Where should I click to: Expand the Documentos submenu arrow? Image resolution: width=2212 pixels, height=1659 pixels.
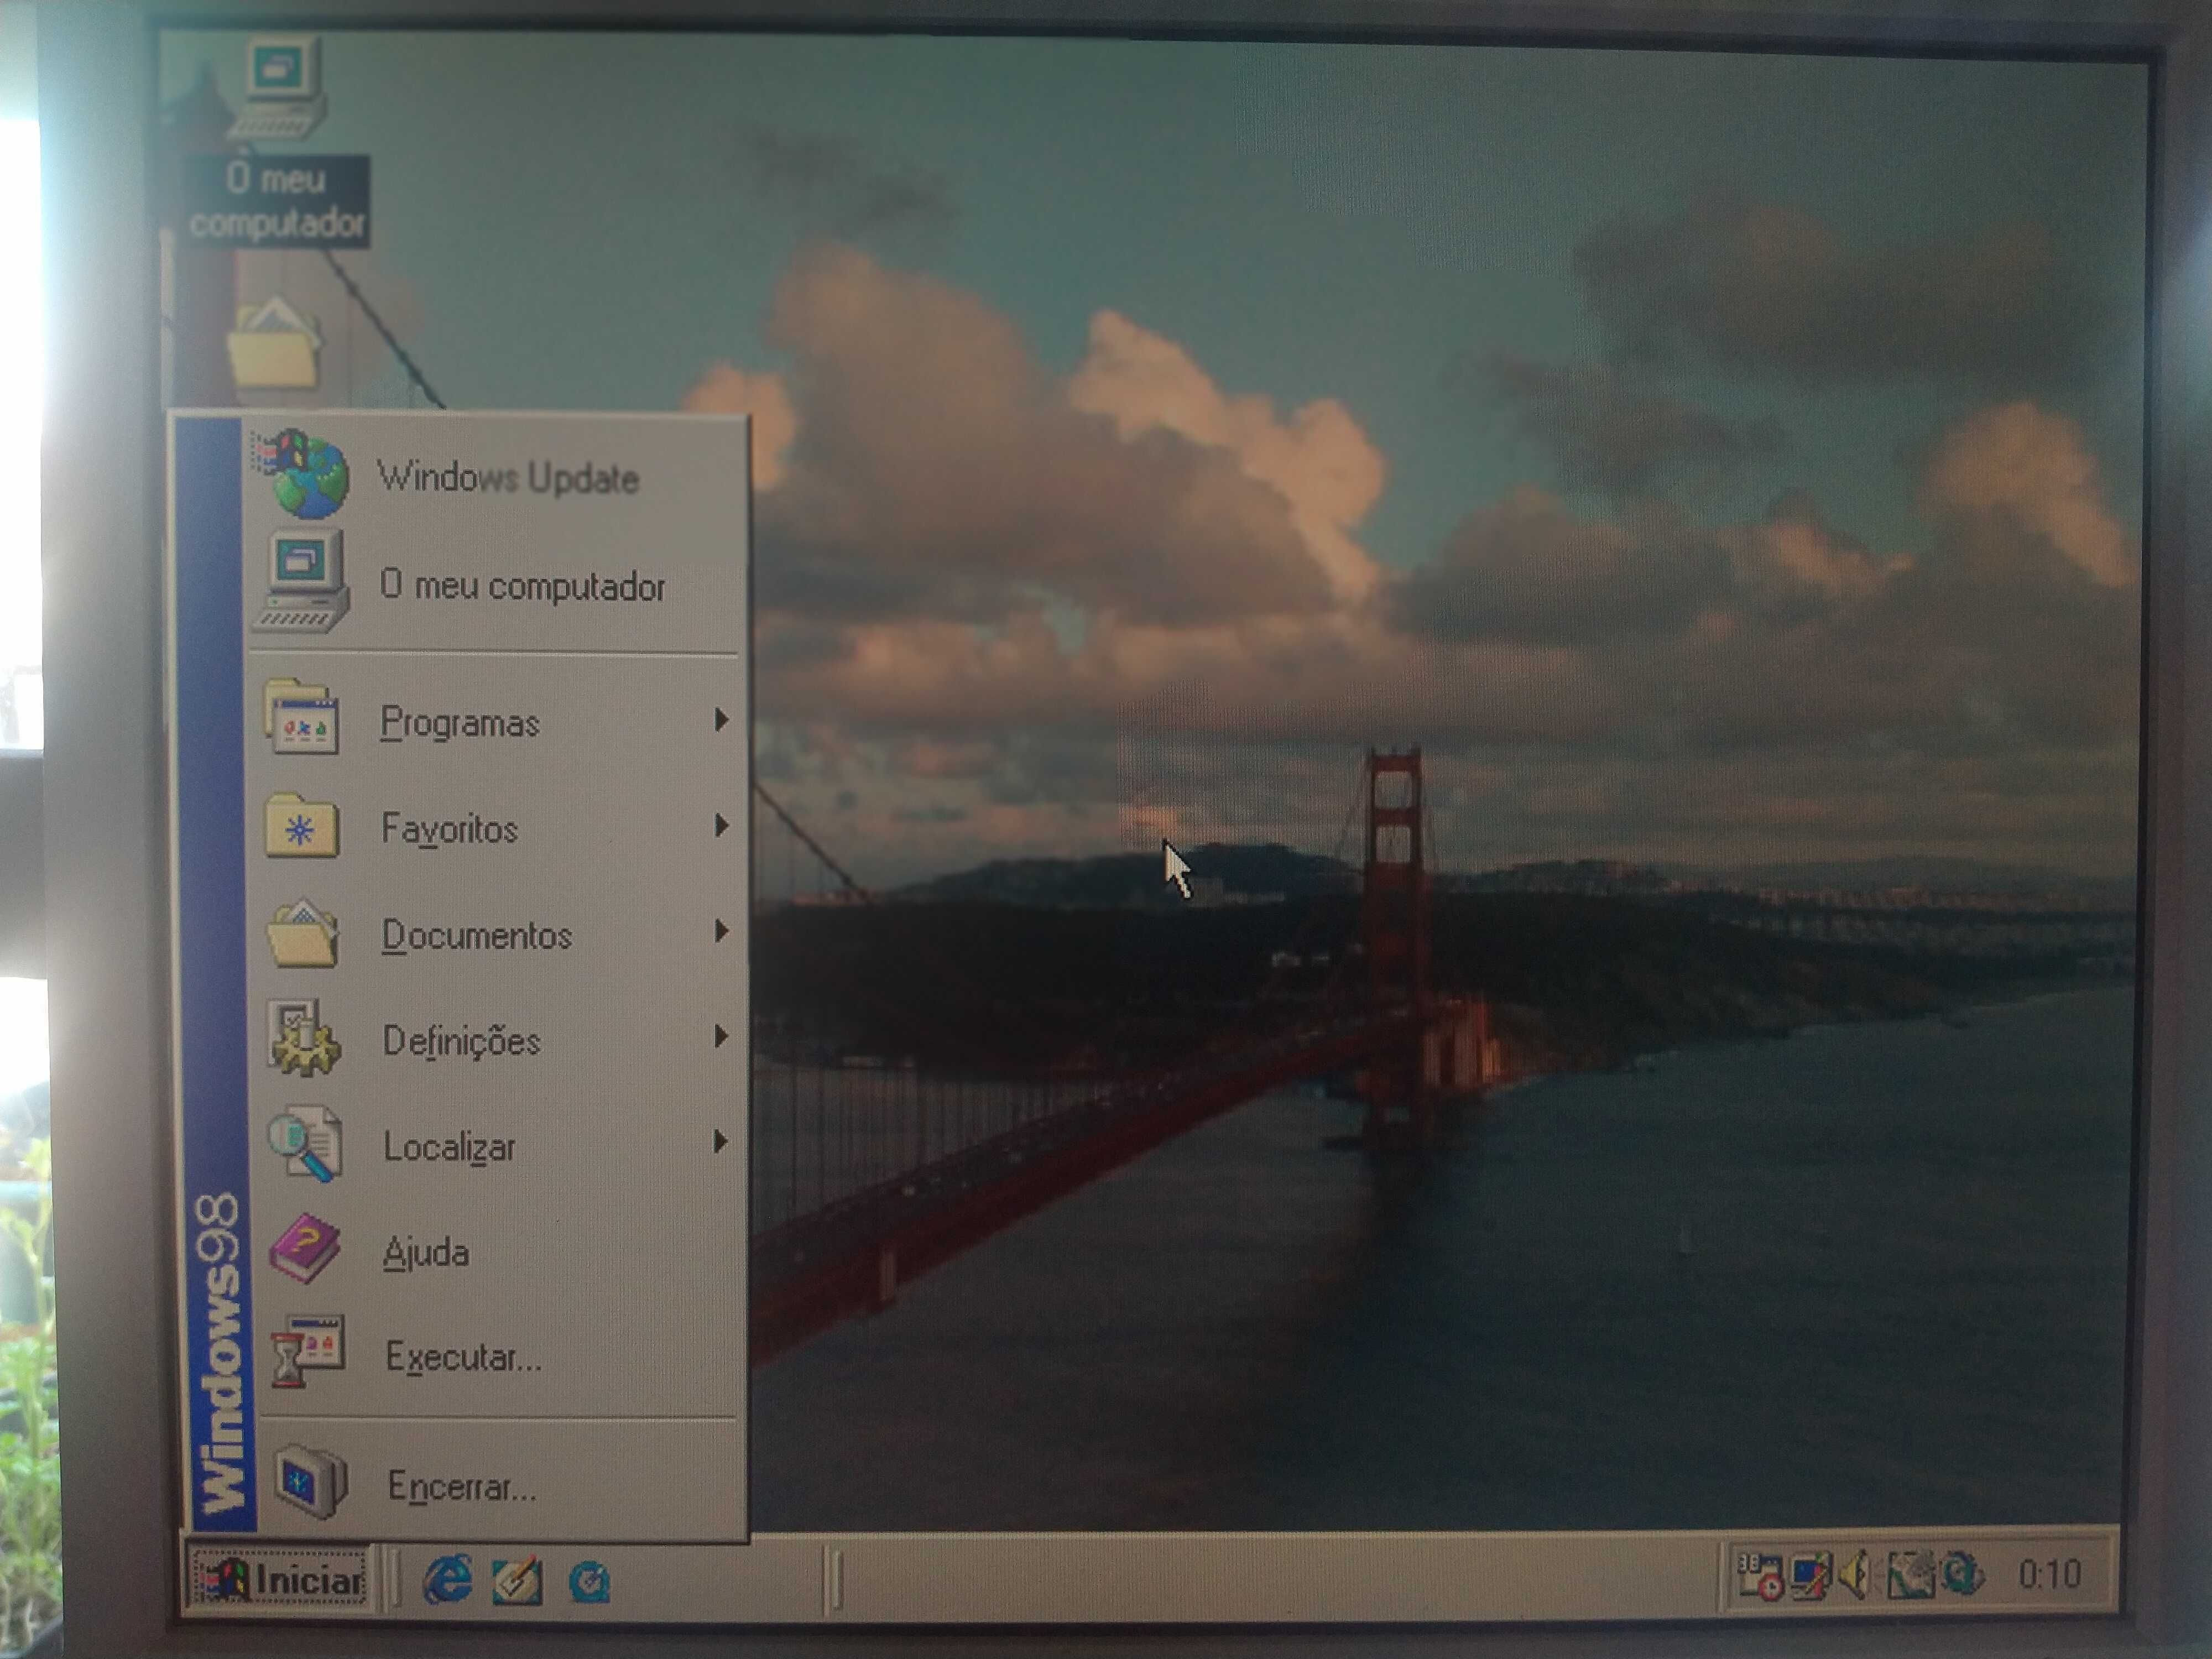pos(721,931)
